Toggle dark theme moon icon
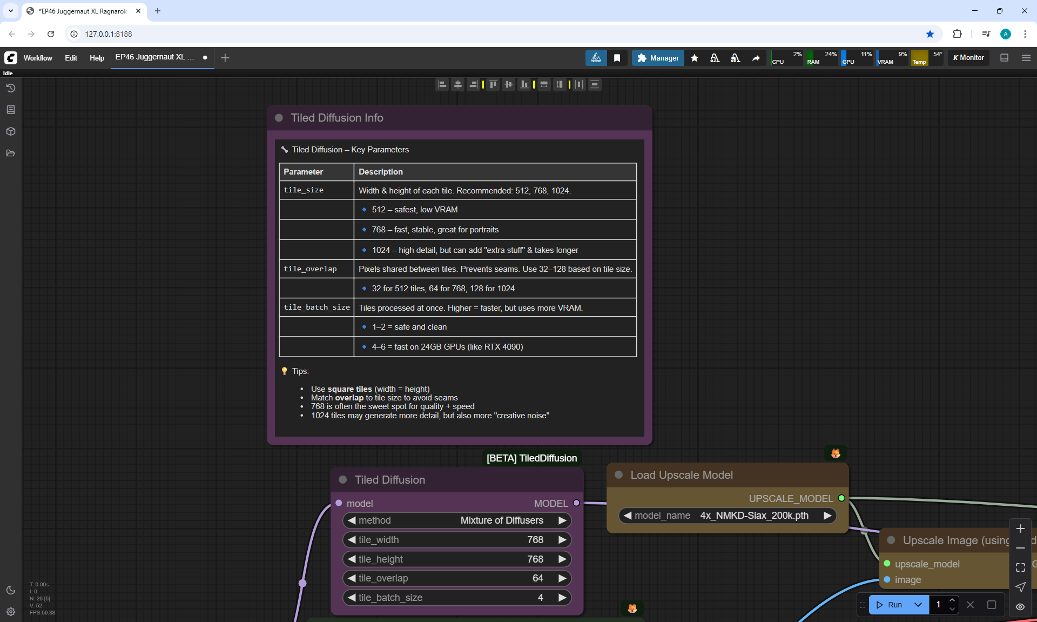 pyautogui.click(x=11, y=590)
